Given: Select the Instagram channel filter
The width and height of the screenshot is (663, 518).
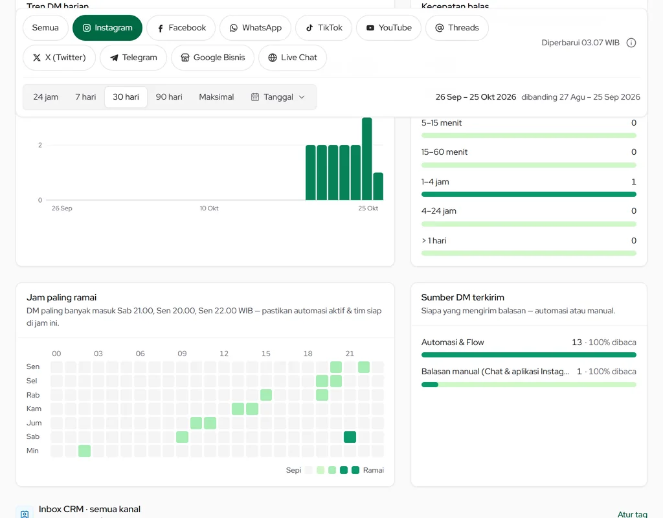Looking at the screenshot, I should [107, 28].
